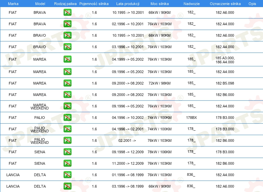Viewport: 263px width, 192px height.
Task: Select the 182 B5.098 engine code
Action: pyautogui.click(x=225, y=83)
